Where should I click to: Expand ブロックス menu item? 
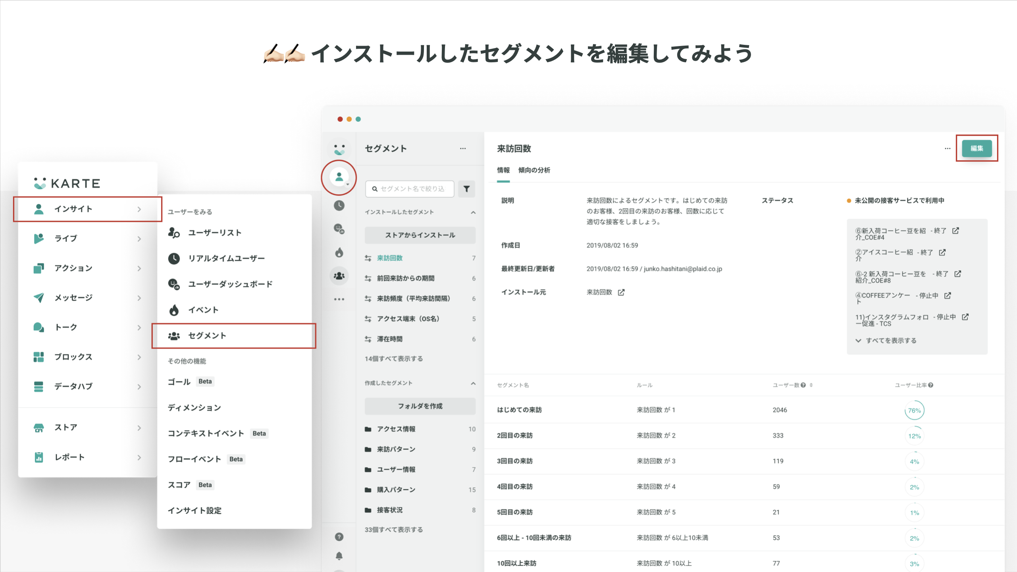(88, 357)
